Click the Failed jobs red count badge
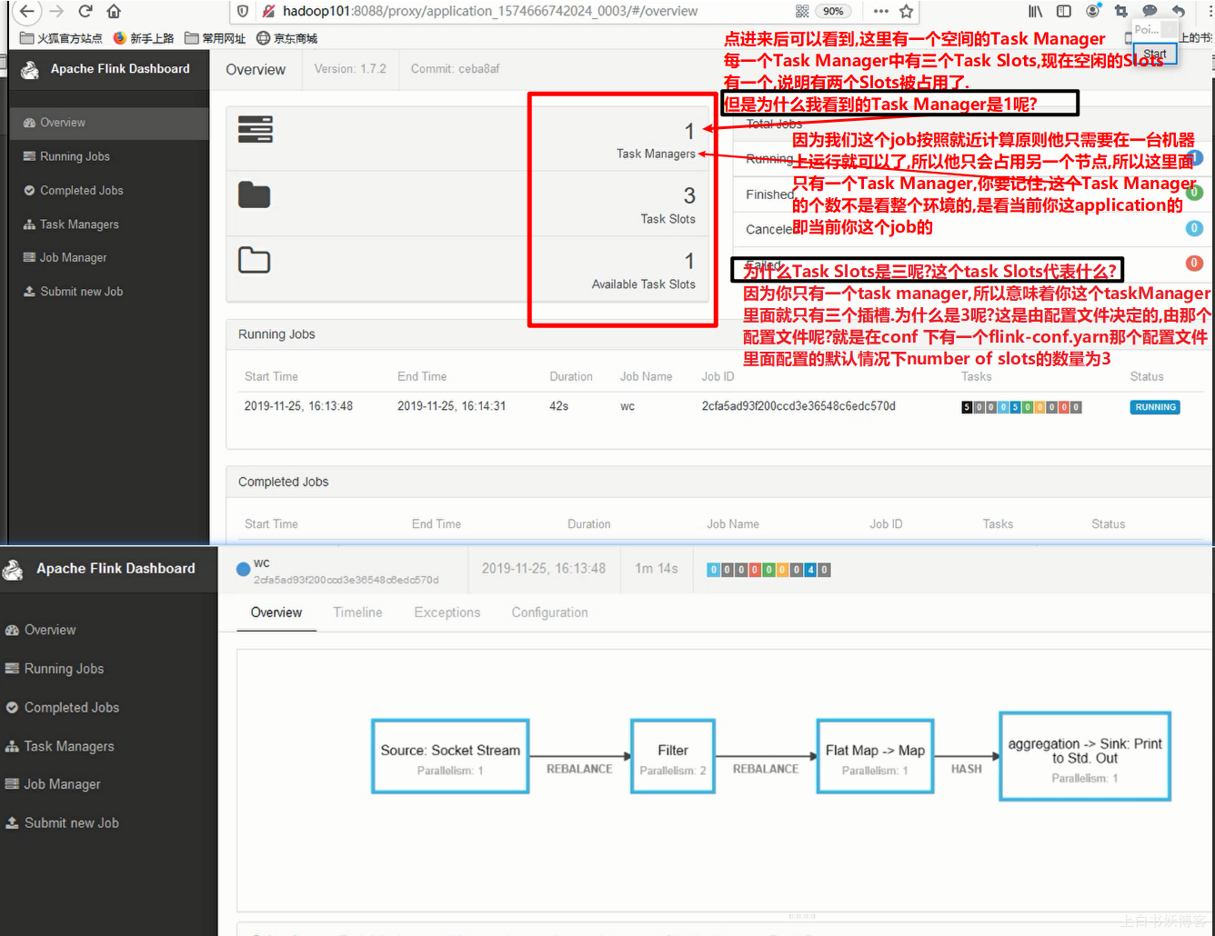 tap(1194, 264)
